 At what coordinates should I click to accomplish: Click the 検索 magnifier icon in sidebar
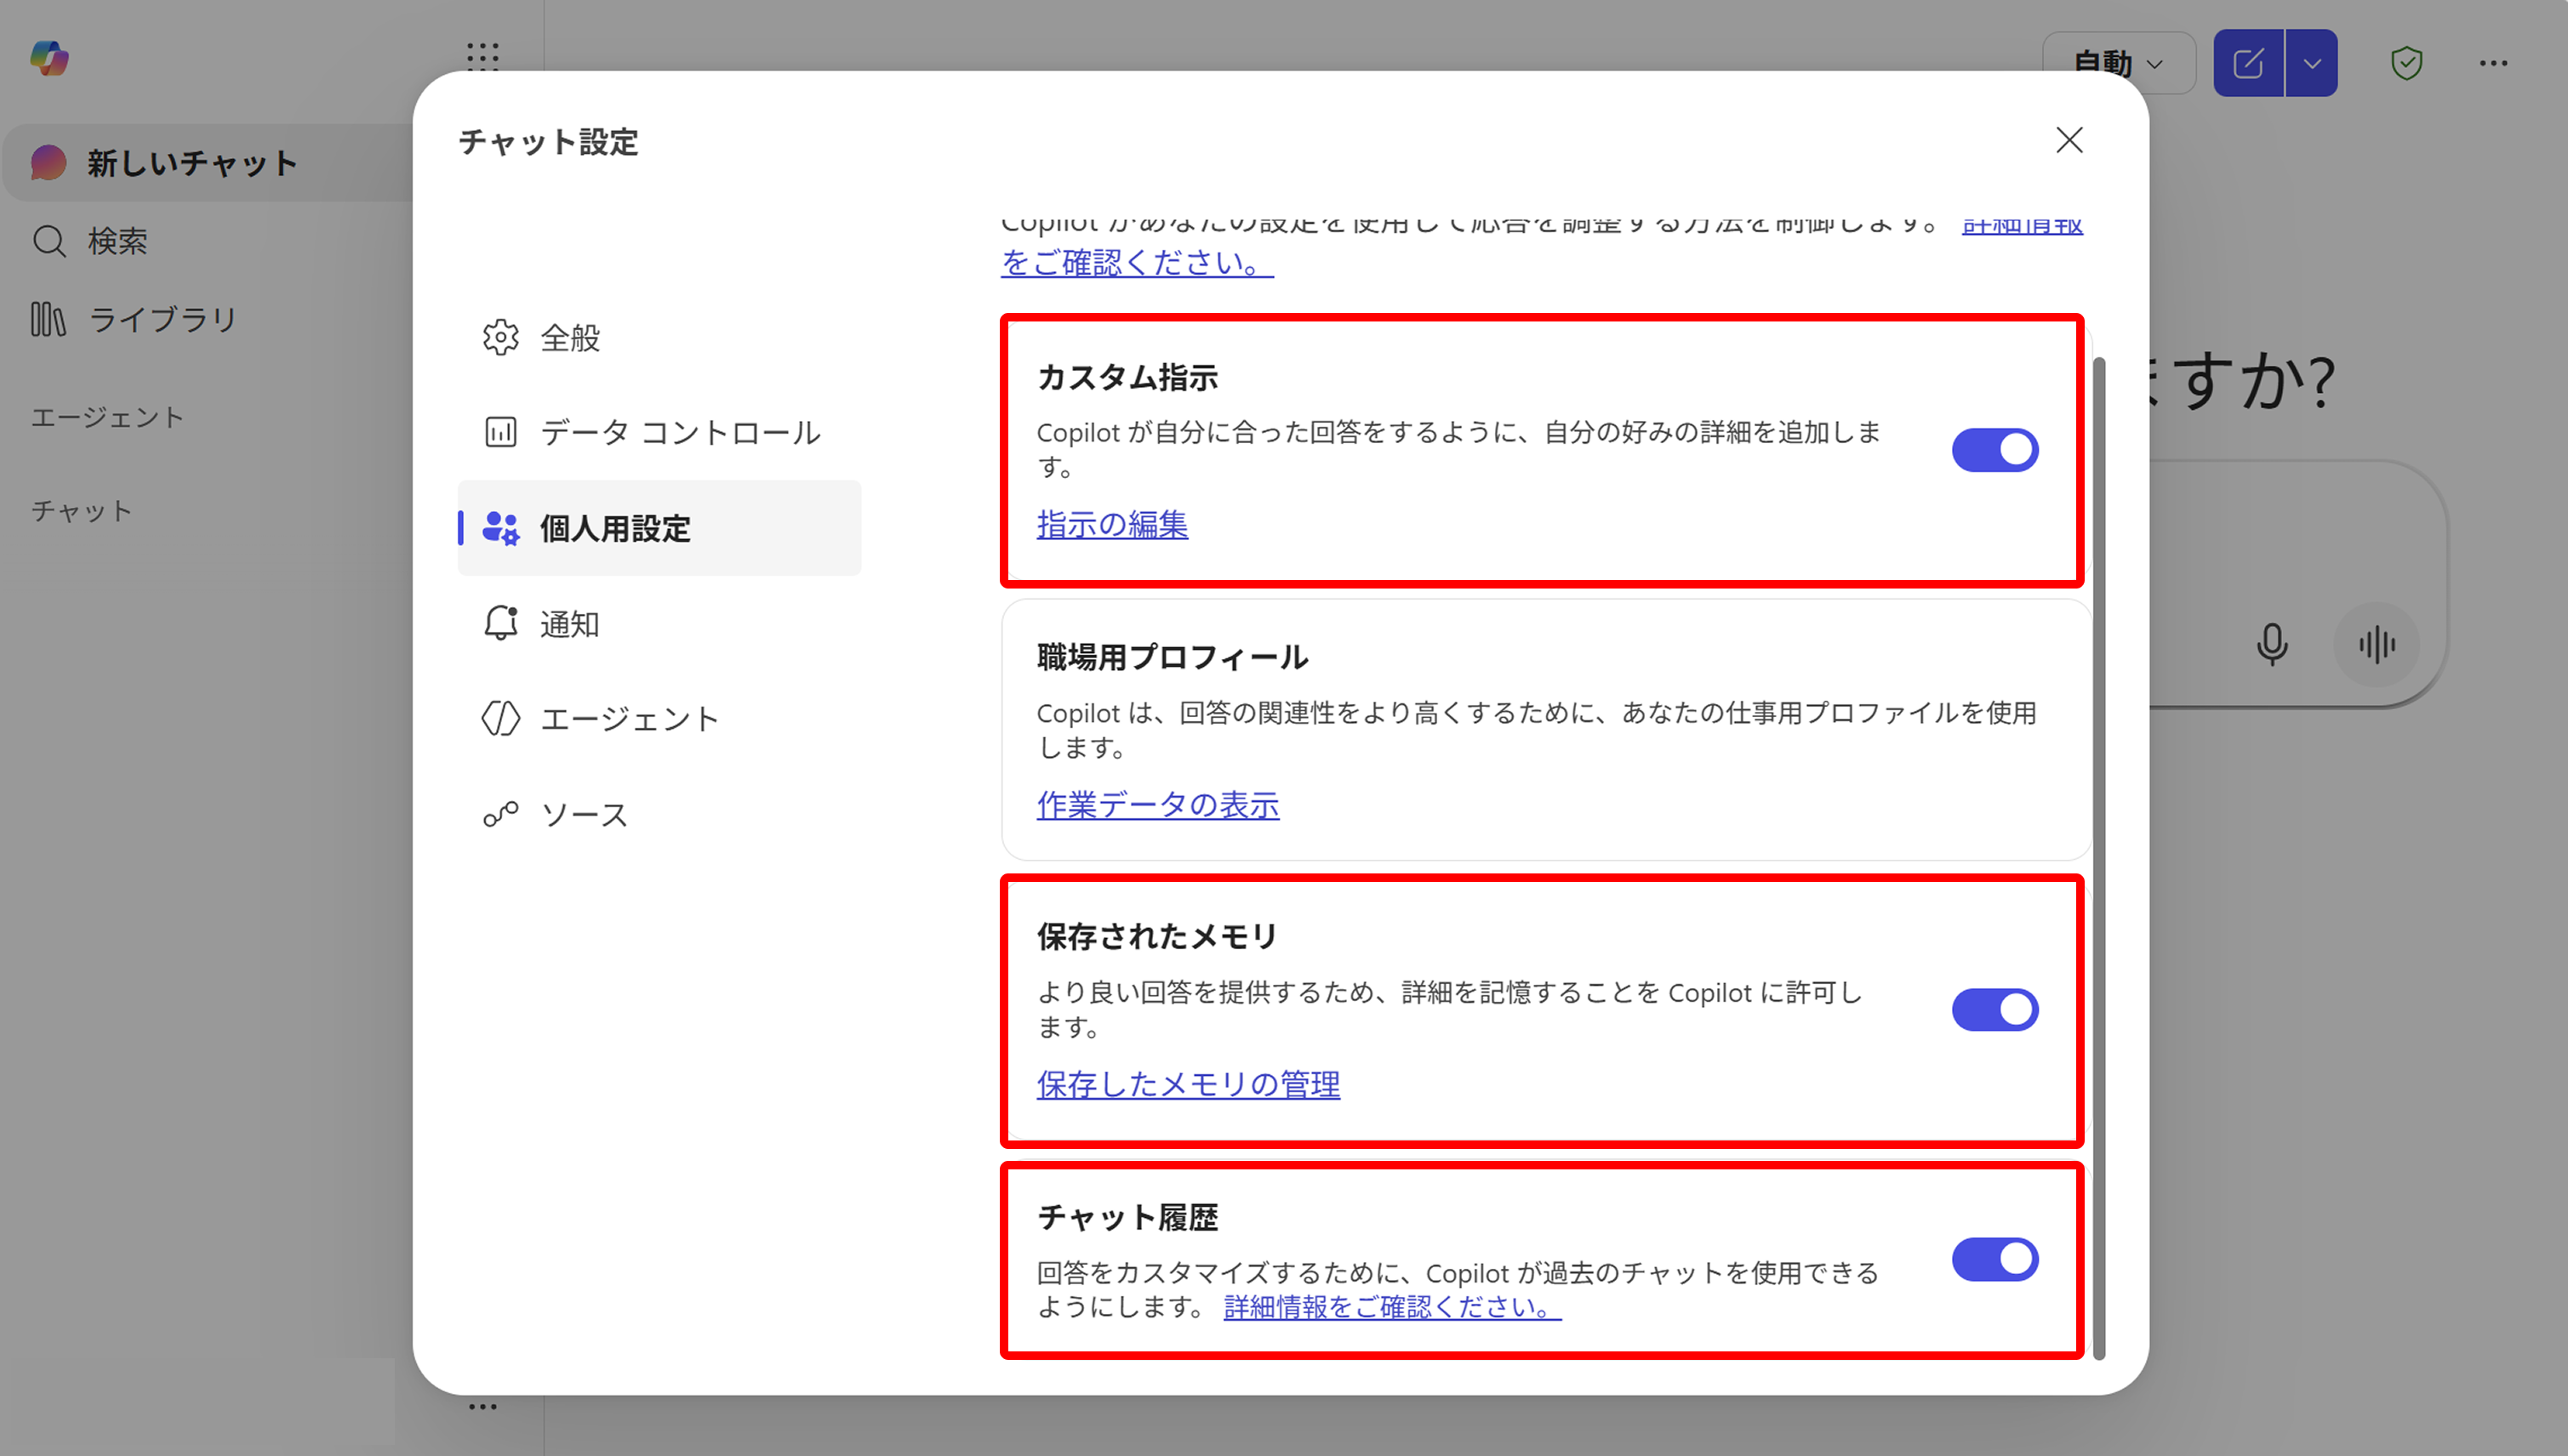(49, 241)
